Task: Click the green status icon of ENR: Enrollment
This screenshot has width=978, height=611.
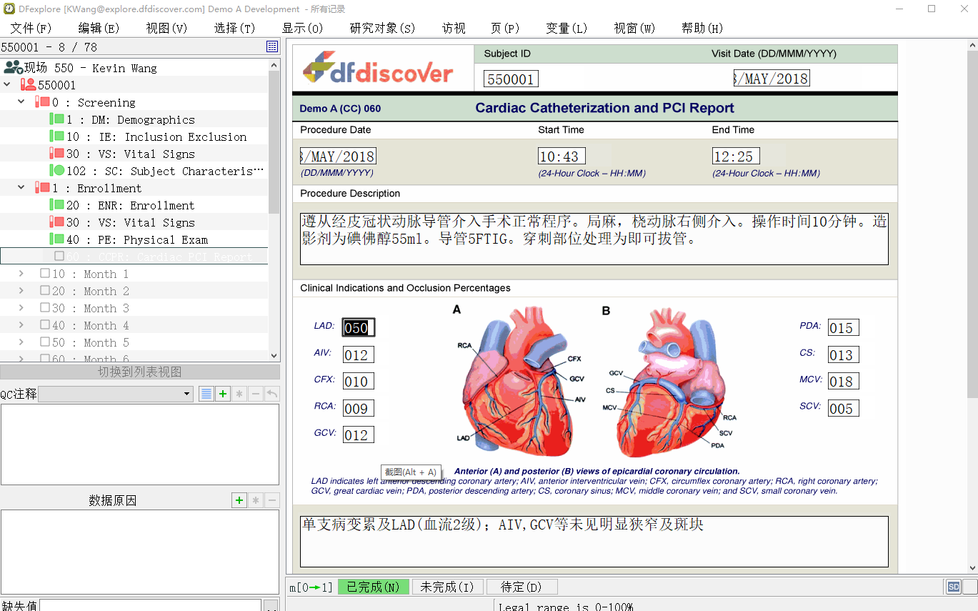Action: pyautogui.click(x=56, y=205)
